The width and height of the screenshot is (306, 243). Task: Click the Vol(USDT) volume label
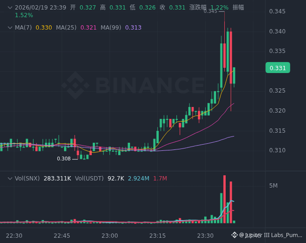(89, 179)
